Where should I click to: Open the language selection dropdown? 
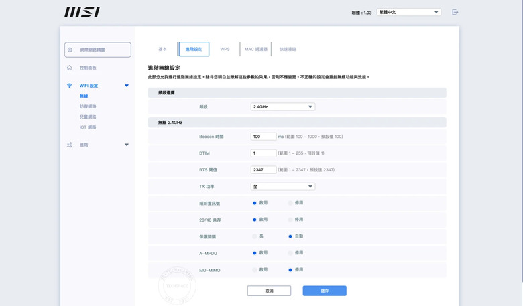408,12
